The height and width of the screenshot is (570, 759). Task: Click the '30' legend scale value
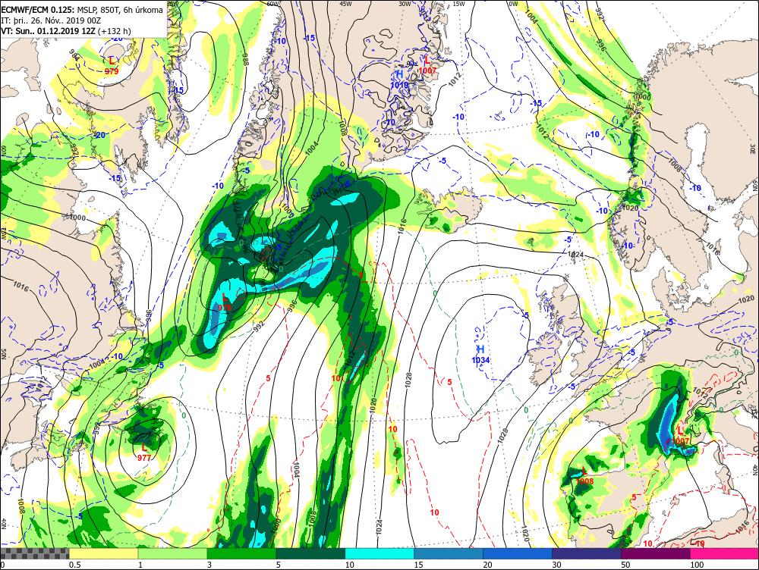[x=557, y=565]
